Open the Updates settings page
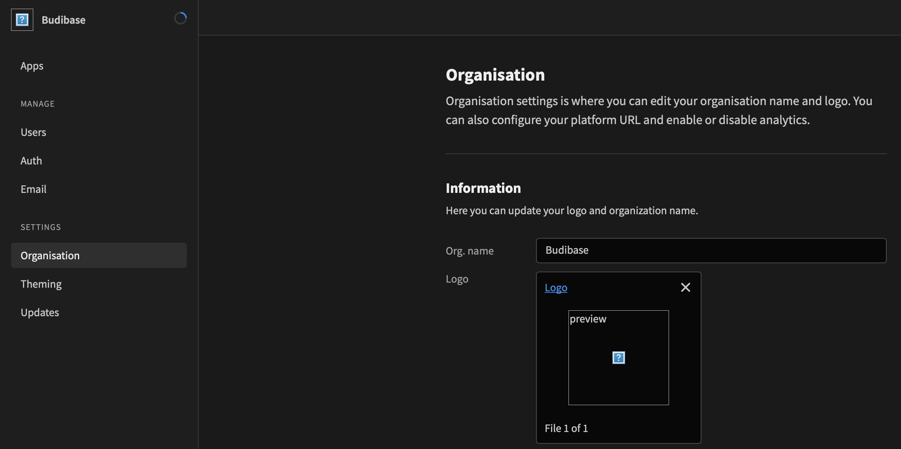 click(40, 312)
